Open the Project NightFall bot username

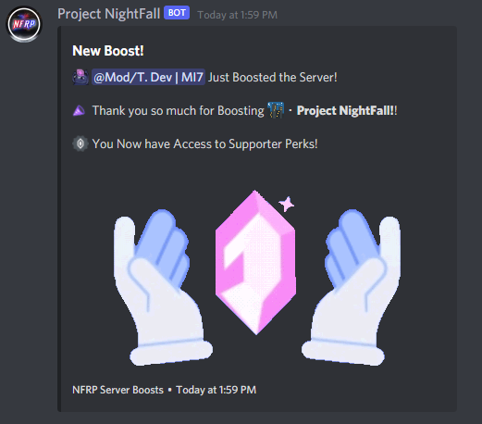pos(108,14)
